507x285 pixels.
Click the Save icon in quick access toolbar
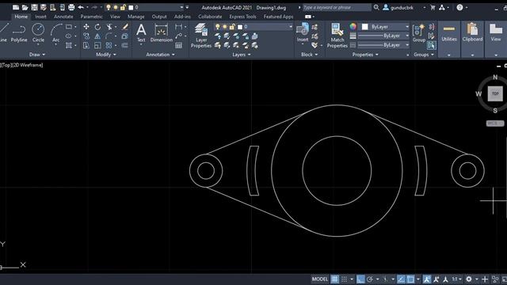point(34,7)
